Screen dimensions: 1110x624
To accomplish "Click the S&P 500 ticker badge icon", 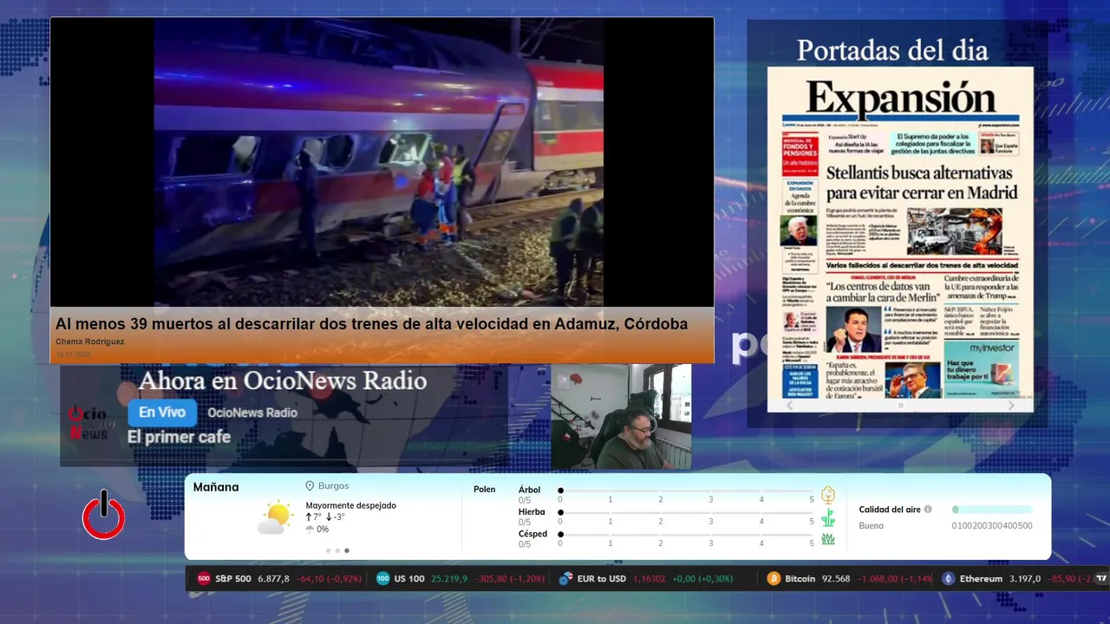I will pos(204,578).
